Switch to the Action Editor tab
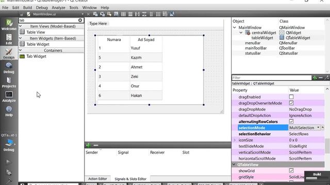Viewport: 330px width, 185px height. (x=97, y=179)
